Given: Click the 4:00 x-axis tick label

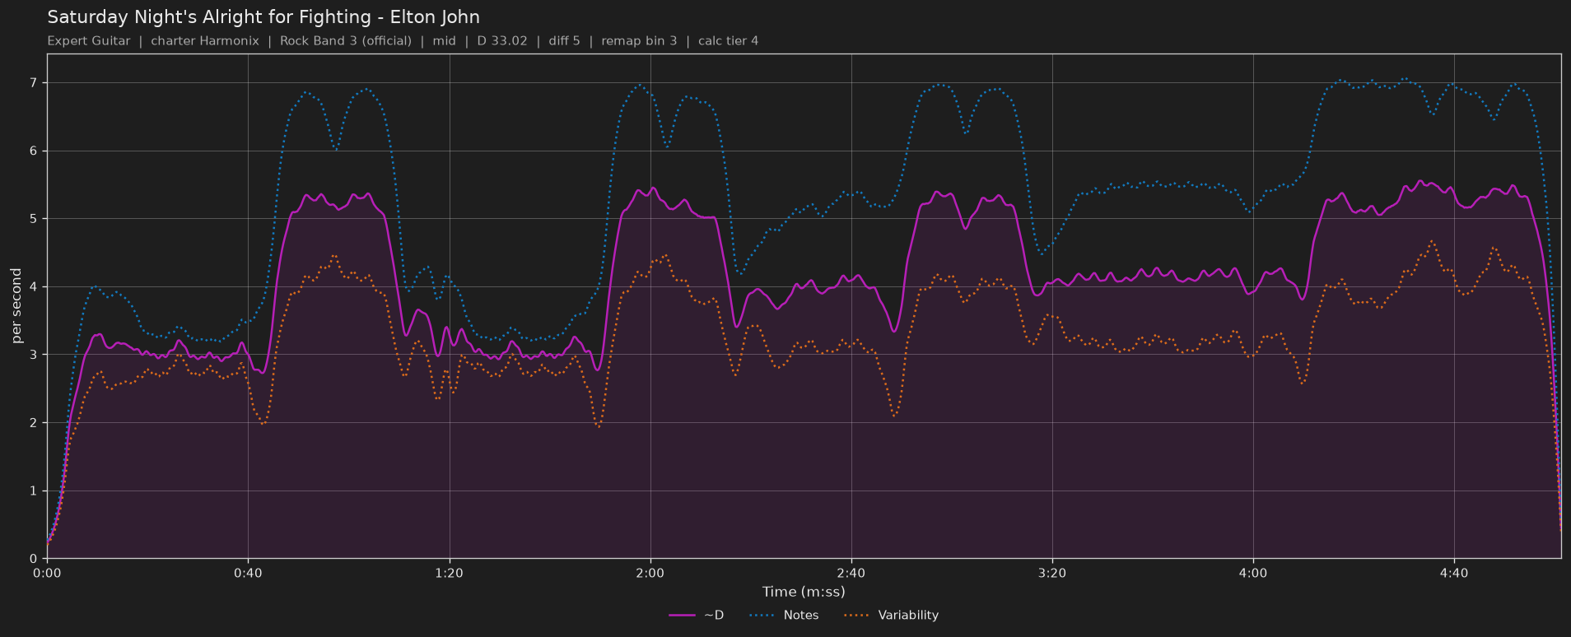Looking at the screenshot, I should [x=1253, y=573].
